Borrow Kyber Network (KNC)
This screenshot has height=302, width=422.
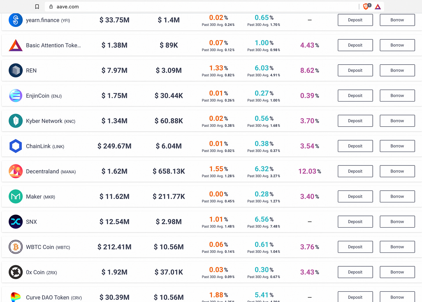pos(397,121)
